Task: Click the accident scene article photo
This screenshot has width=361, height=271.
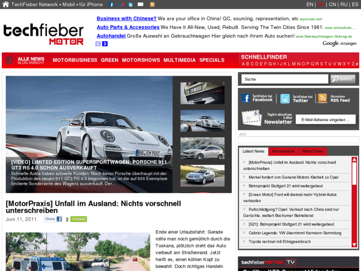Action: click(x=78, y=252)
